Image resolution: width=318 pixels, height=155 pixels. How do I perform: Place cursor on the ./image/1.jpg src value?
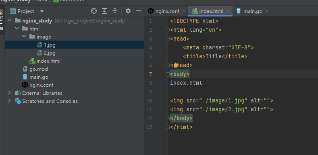pos(223,101)
